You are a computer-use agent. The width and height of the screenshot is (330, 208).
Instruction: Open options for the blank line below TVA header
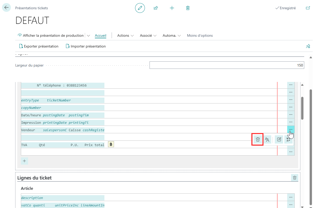click(291, 152)
